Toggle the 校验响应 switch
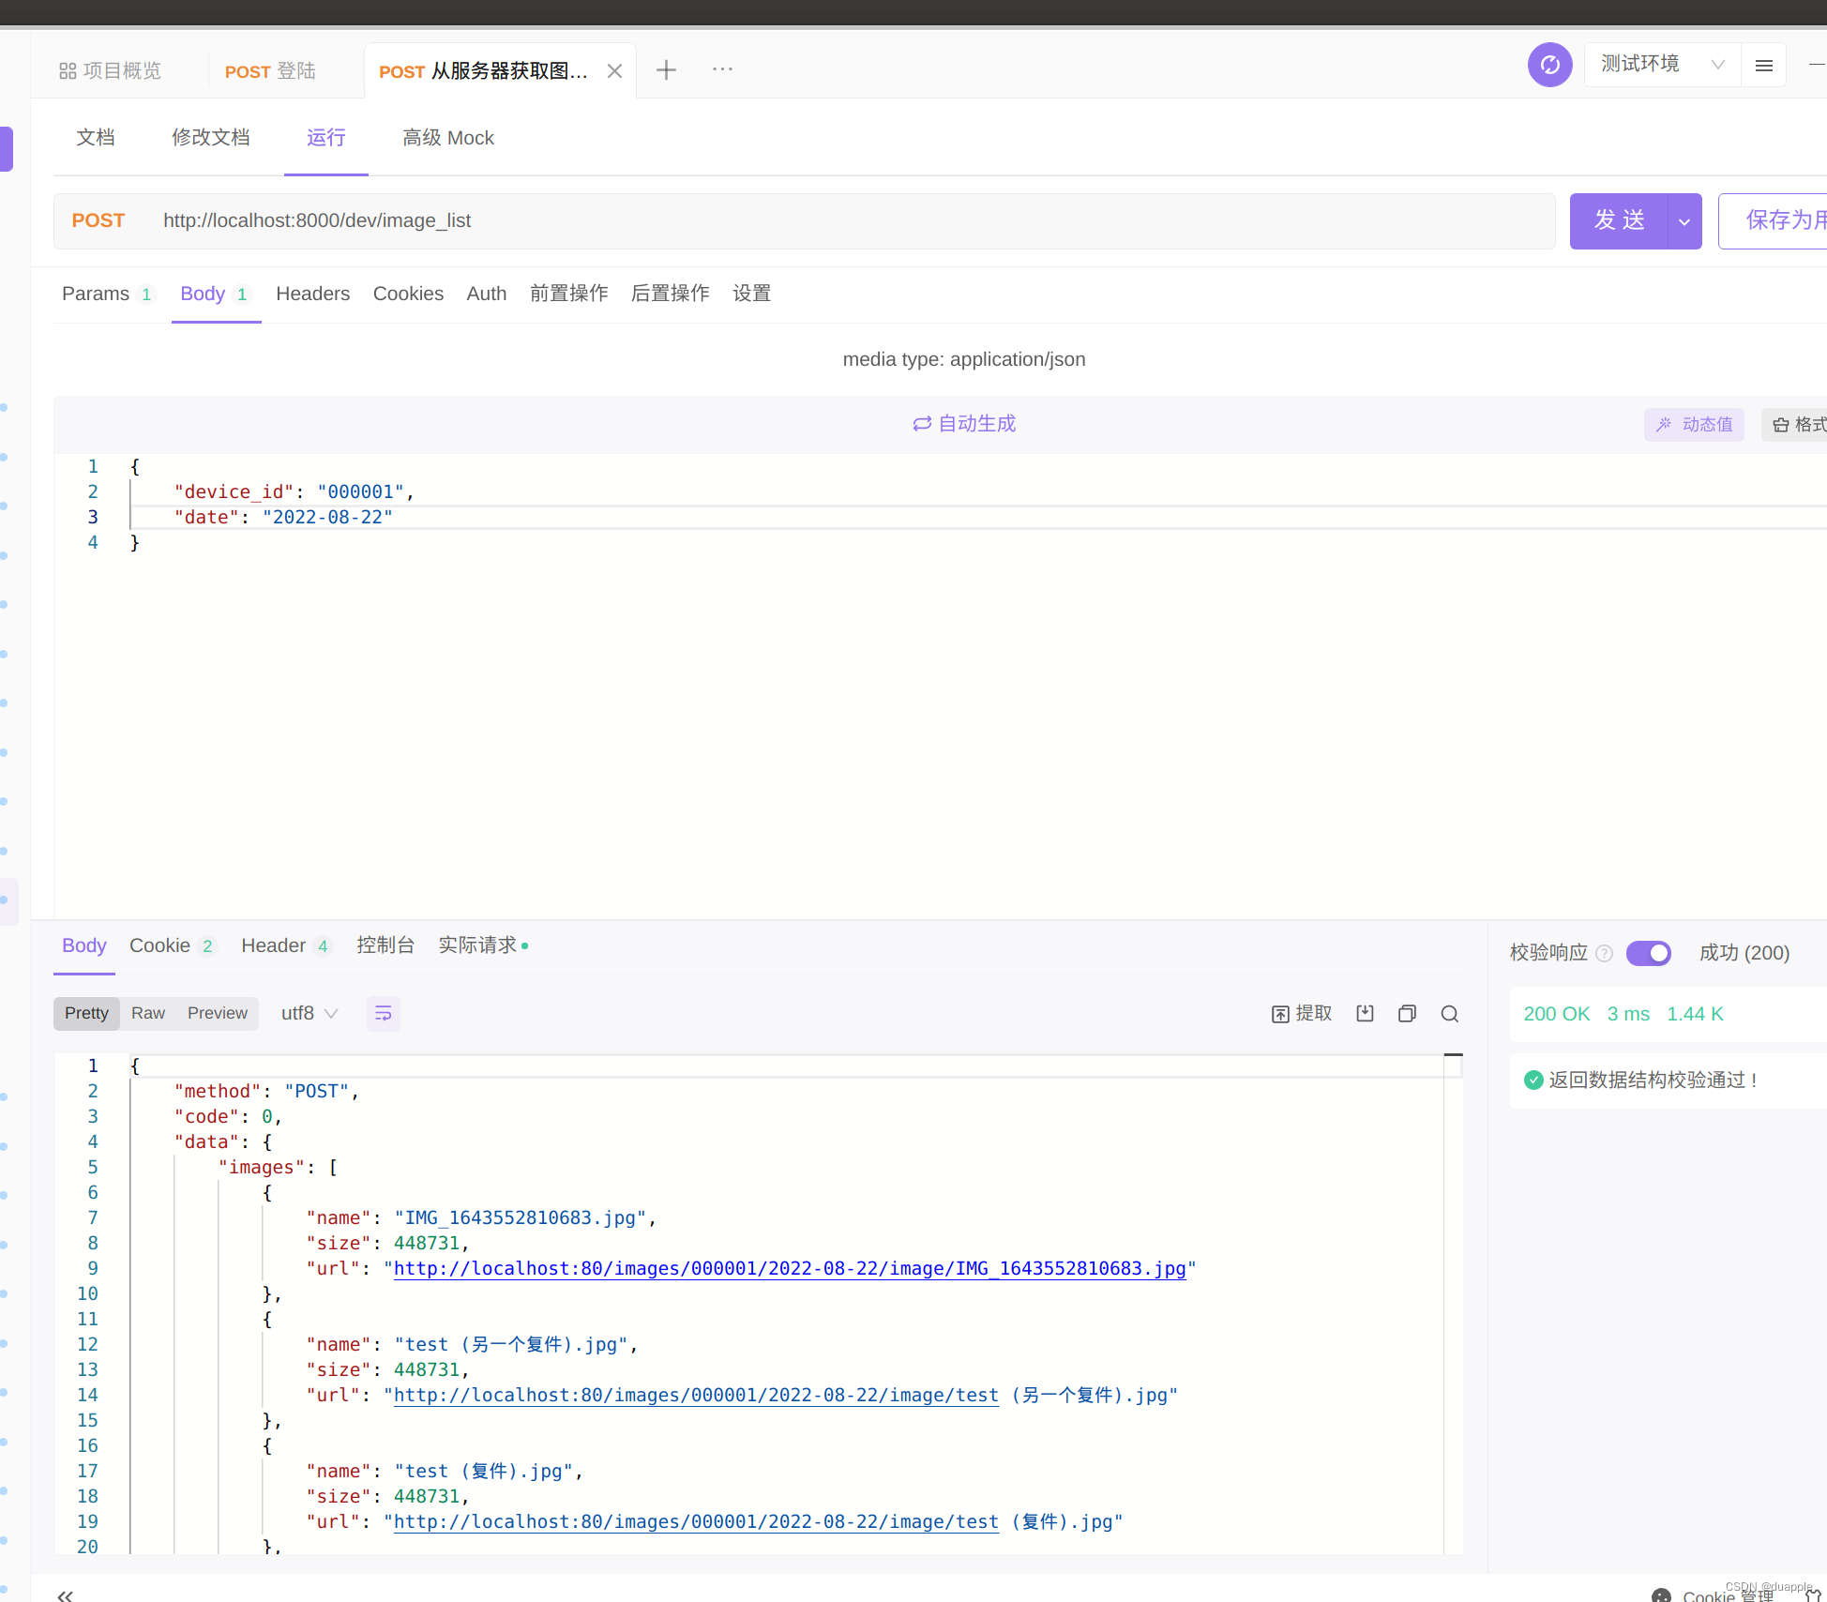The width and height of the screenshot is (1827, 1602). coord(1648,953)
